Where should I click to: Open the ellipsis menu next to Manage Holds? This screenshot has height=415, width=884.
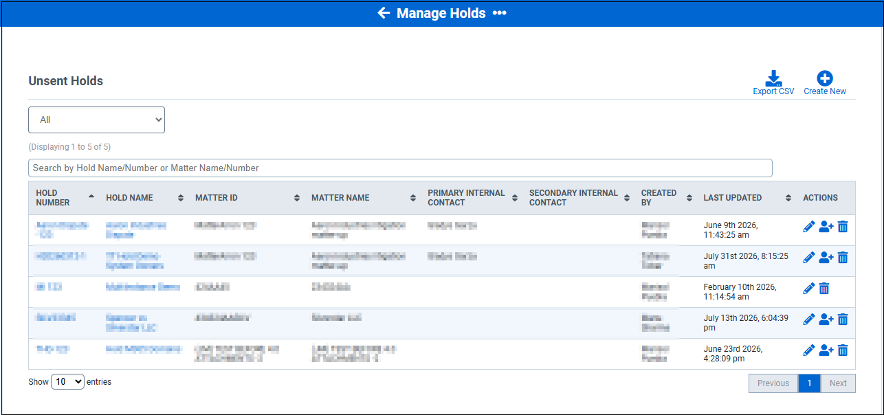click(499, 13)
